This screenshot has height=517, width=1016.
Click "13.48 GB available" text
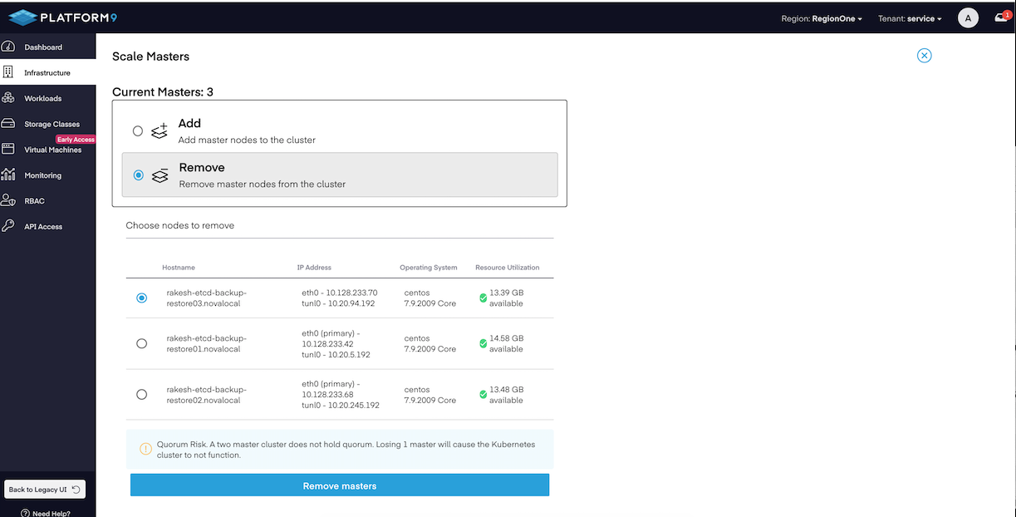(507, 394)
